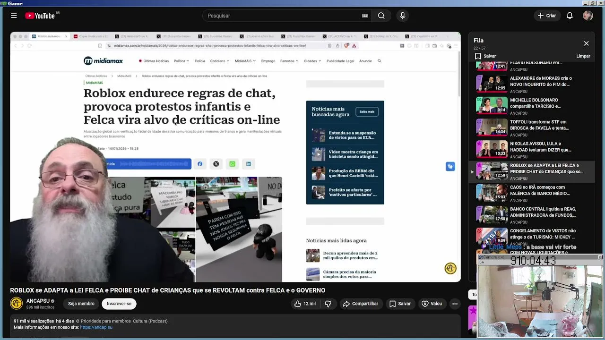Viewport: 605px width, 340px height.
Task: Expand Cotidiano dropdown in Midiamax nav
Action: click(x=220, y=61)
